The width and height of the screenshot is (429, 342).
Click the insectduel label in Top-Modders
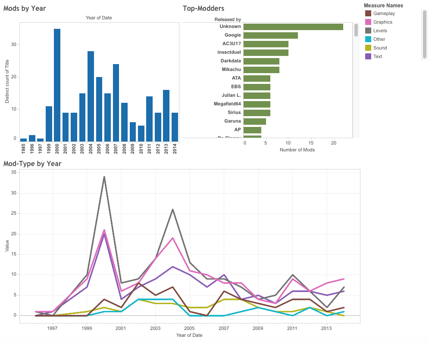pyautogui.click(x=229, y=52)
